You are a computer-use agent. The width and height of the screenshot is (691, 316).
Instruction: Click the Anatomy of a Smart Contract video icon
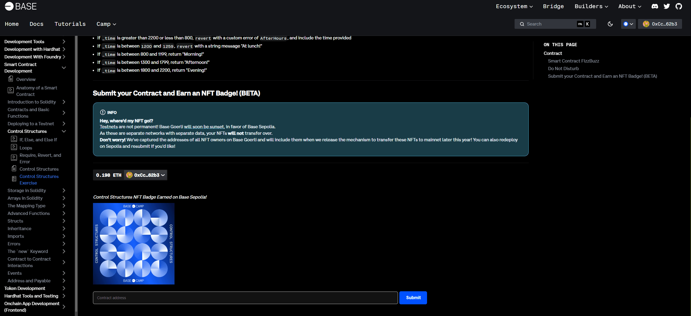[x=11, y=90]
